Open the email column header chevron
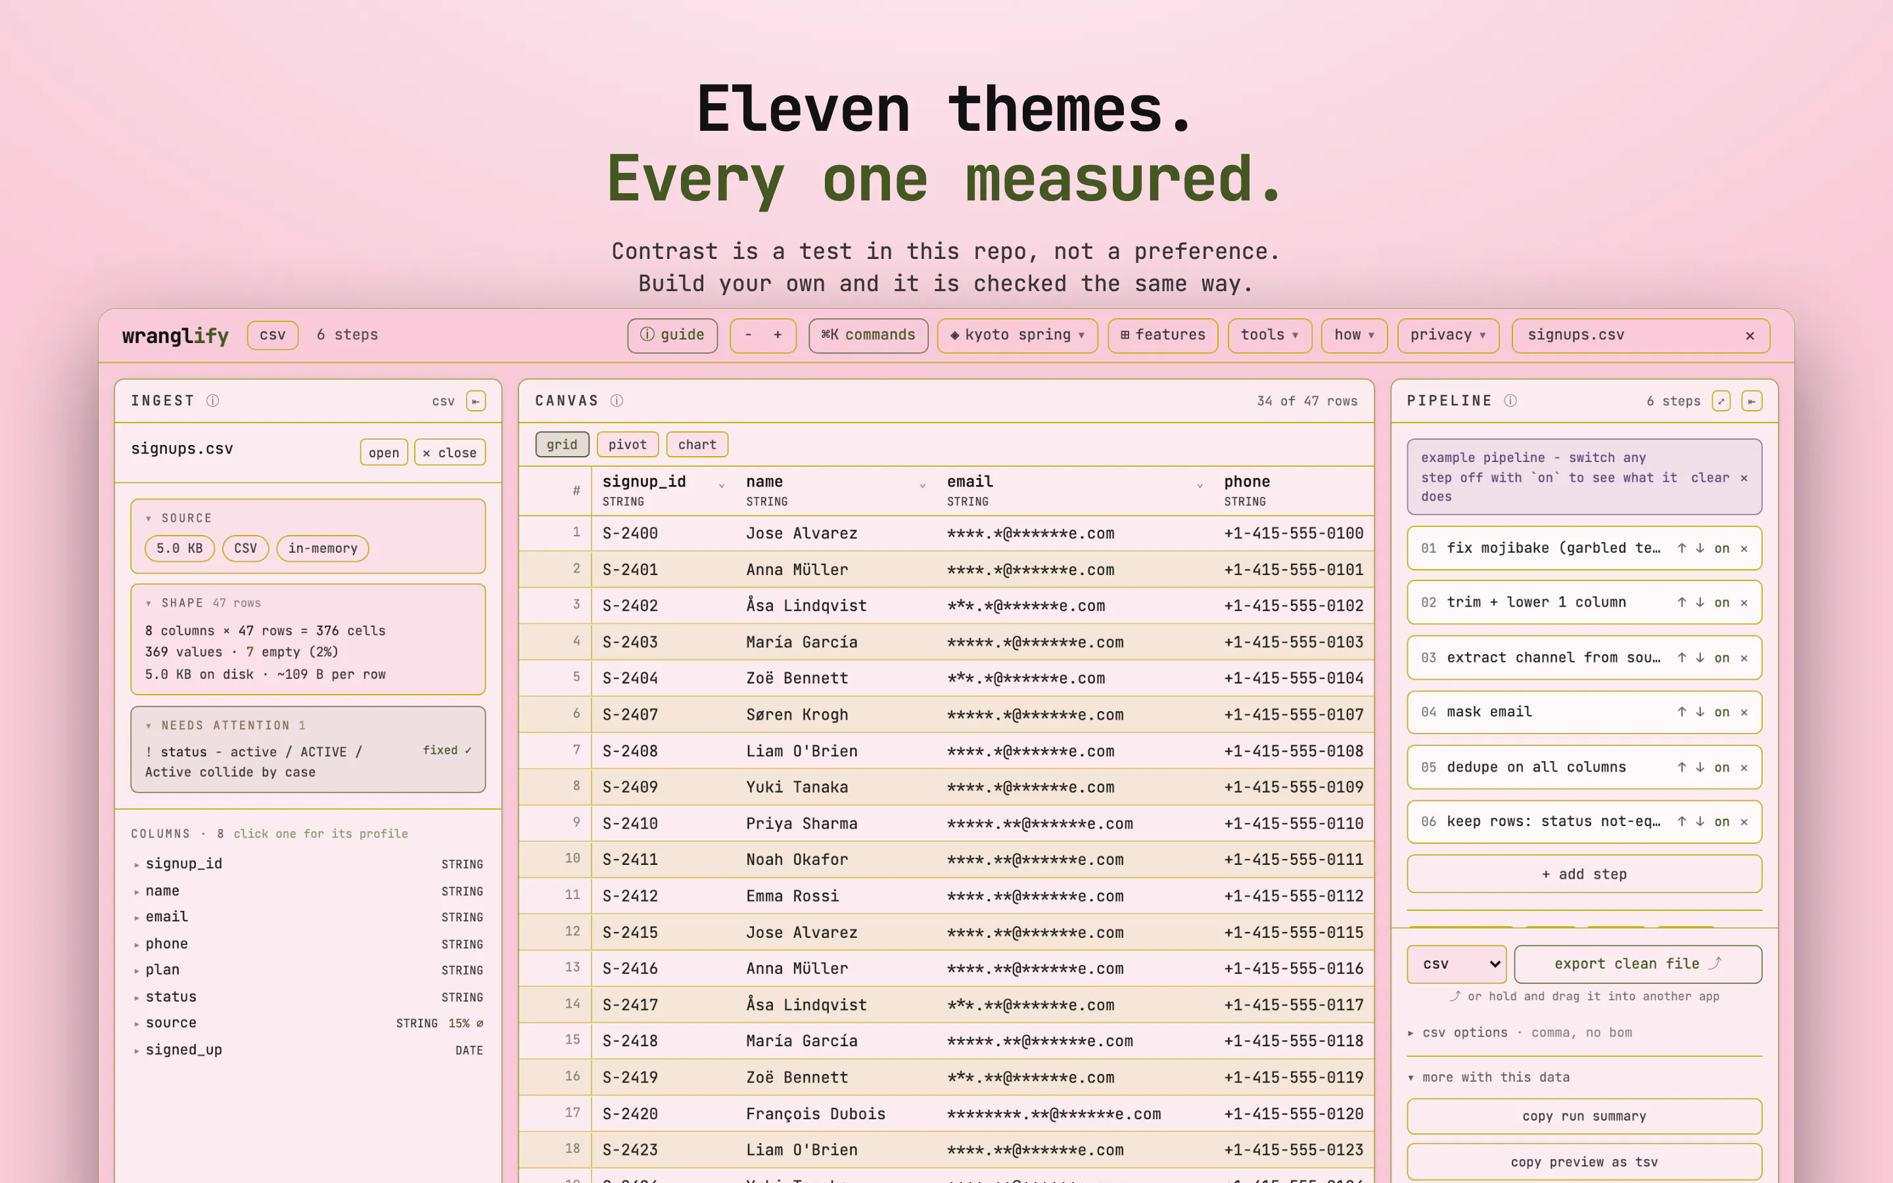1893x1183 pixels. tap(1199, 486)
